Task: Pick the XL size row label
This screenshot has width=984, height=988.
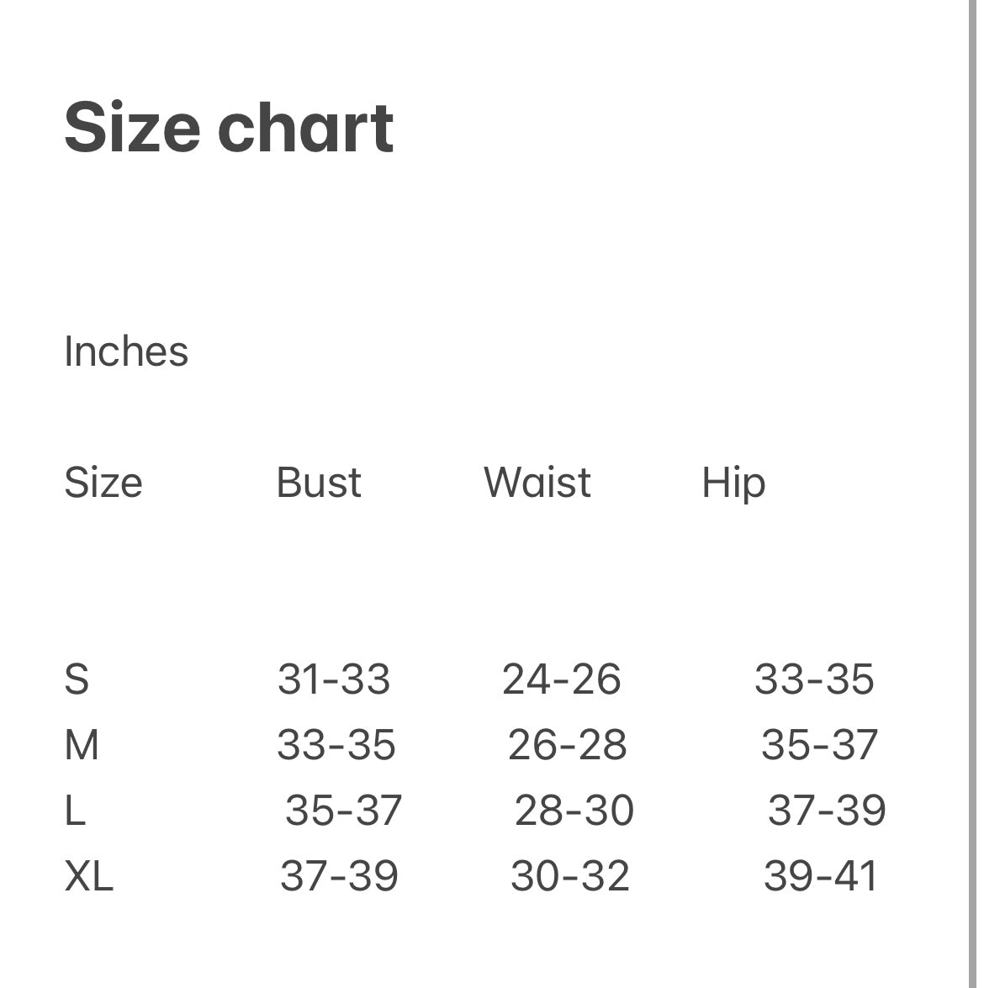Action: tap(88, 876)
